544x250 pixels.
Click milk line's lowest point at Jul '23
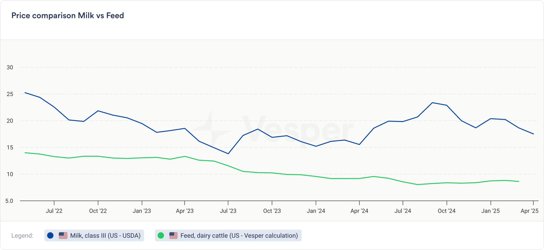[228, 154]
